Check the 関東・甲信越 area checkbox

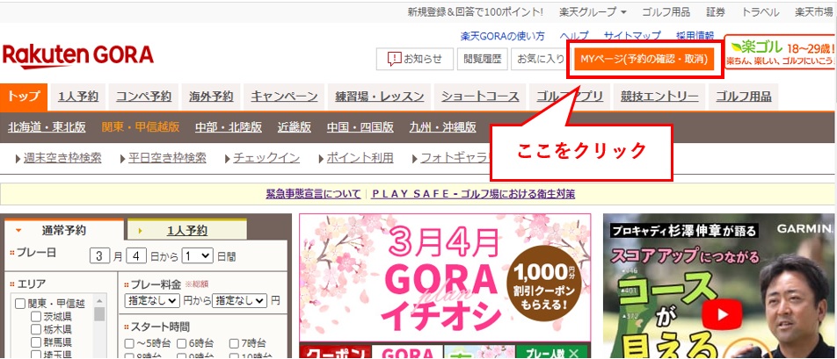coord(20,304)
